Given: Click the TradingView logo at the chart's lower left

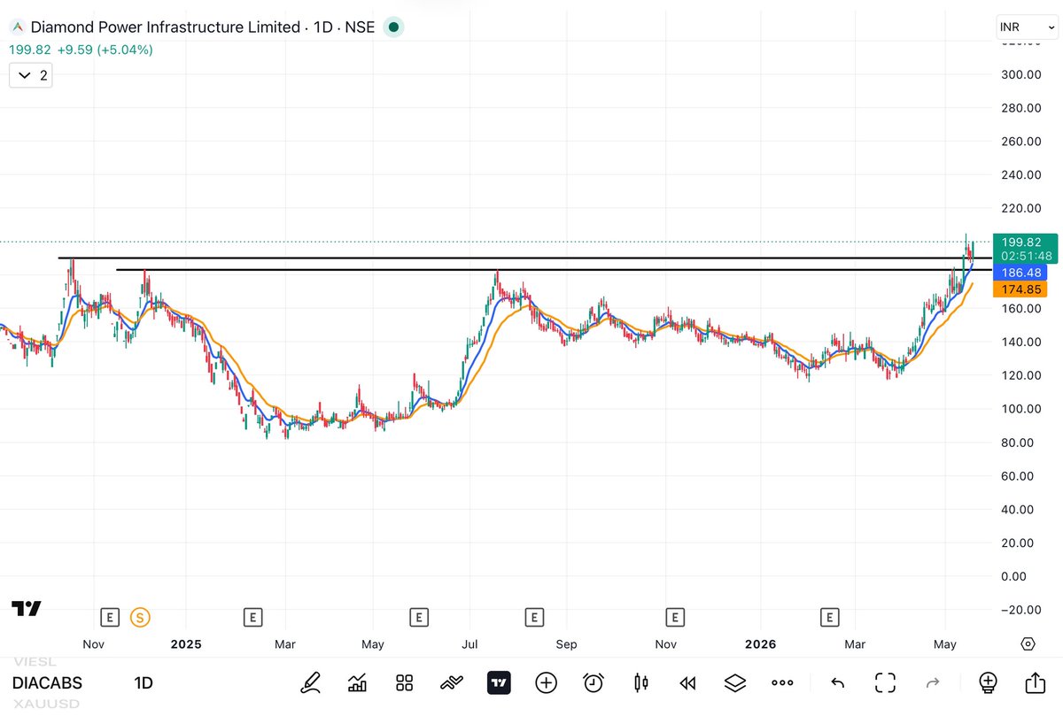Looking at the screenshot, I should [26, 608].
